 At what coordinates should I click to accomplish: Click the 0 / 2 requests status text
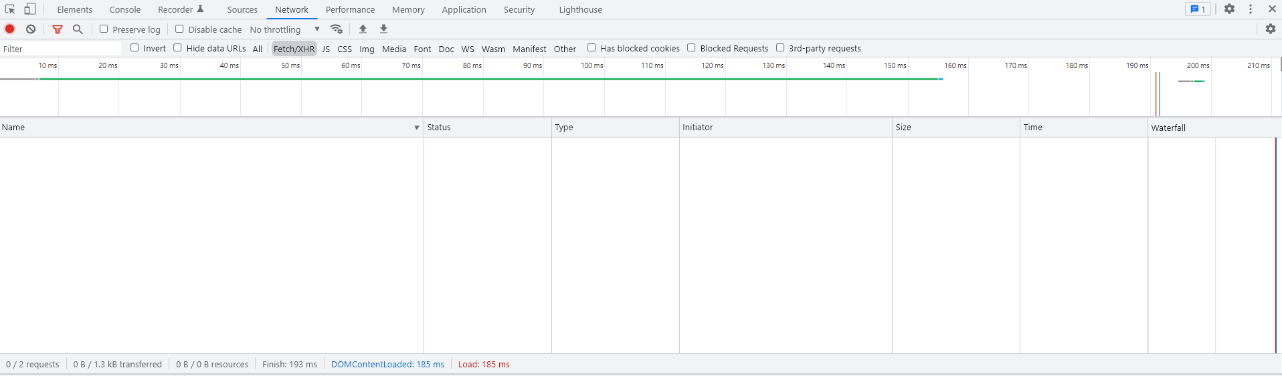pyautogui.click(x=33, y=365)
